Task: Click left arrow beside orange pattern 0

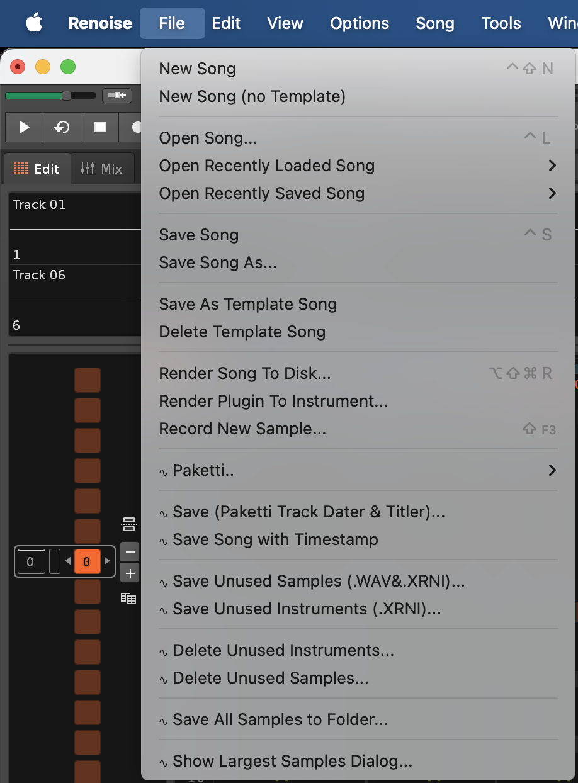Action: pyautogui.click(x=68, y=561)
